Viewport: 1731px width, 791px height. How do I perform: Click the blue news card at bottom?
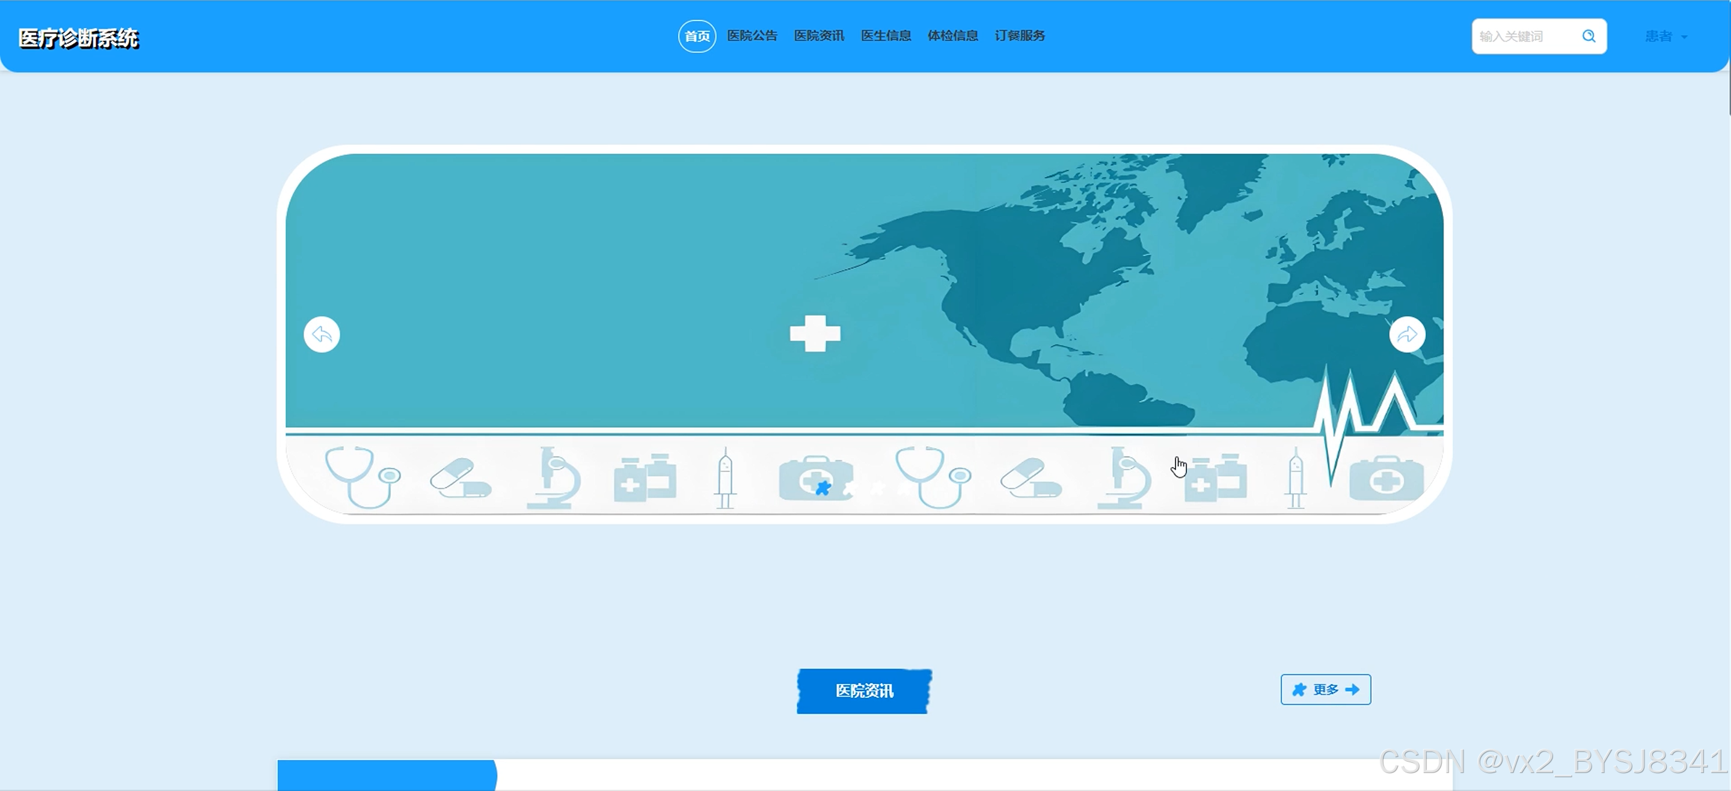[387, 775]
